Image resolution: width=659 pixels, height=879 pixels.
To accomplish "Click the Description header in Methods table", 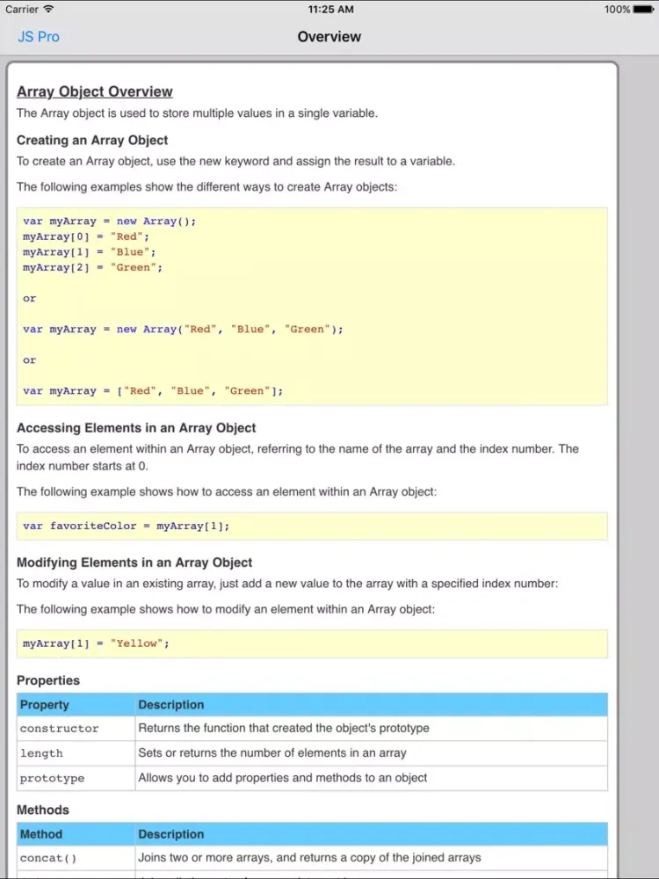I will pos(171,834).
